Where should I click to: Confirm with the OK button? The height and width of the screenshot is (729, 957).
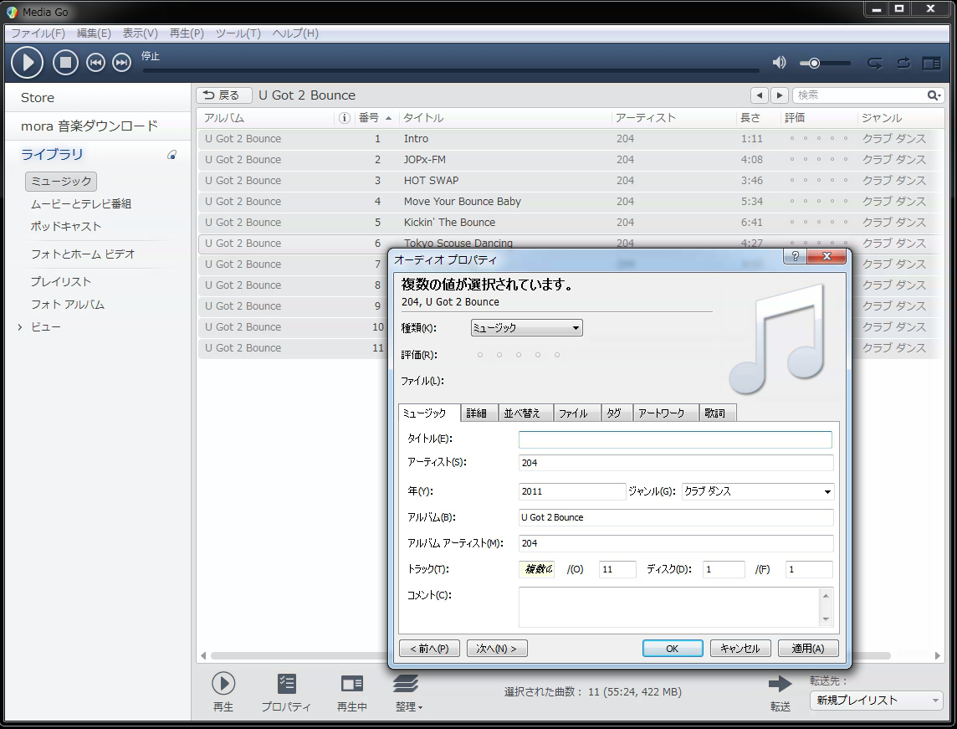673,649
